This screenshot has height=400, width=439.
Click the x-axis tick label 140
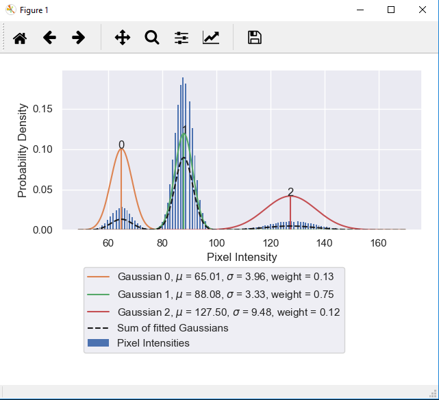(x=325, y=243)
